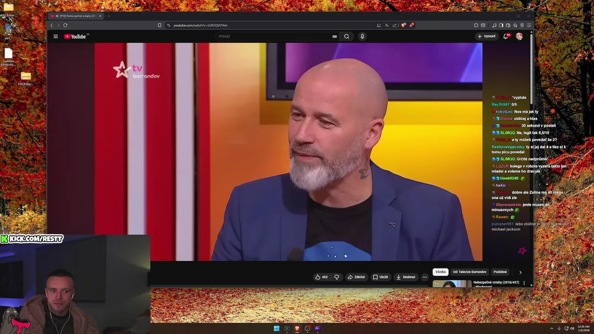Click the microphone icon in system tray

(559, 328)
